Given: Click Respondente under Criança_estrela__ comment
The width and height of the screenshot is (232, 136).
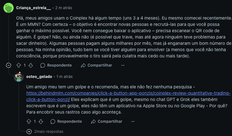Looking at the screenshot, I should 56,65.
